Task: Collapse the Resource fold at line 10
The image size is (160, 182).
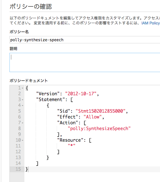Action: (x=23, y=140)
